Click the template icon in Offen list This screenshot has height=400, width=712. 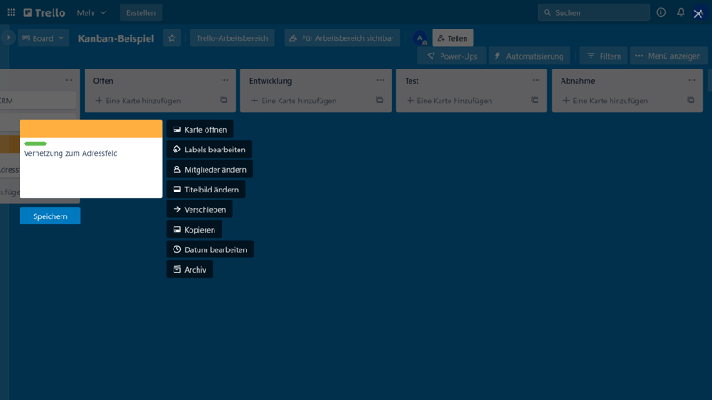[x=223, y=101]
